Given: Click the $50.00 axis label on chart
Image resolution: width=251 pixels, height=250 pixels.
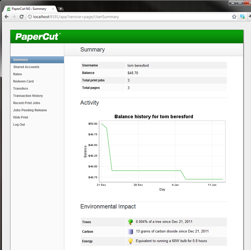Looking at the screenshot, I should tap(93, 124).
